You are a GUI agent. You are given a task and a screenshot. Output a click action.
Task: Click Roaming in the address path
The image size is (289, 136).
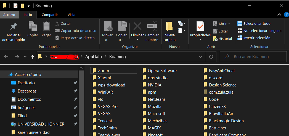(x=118, y=57)
